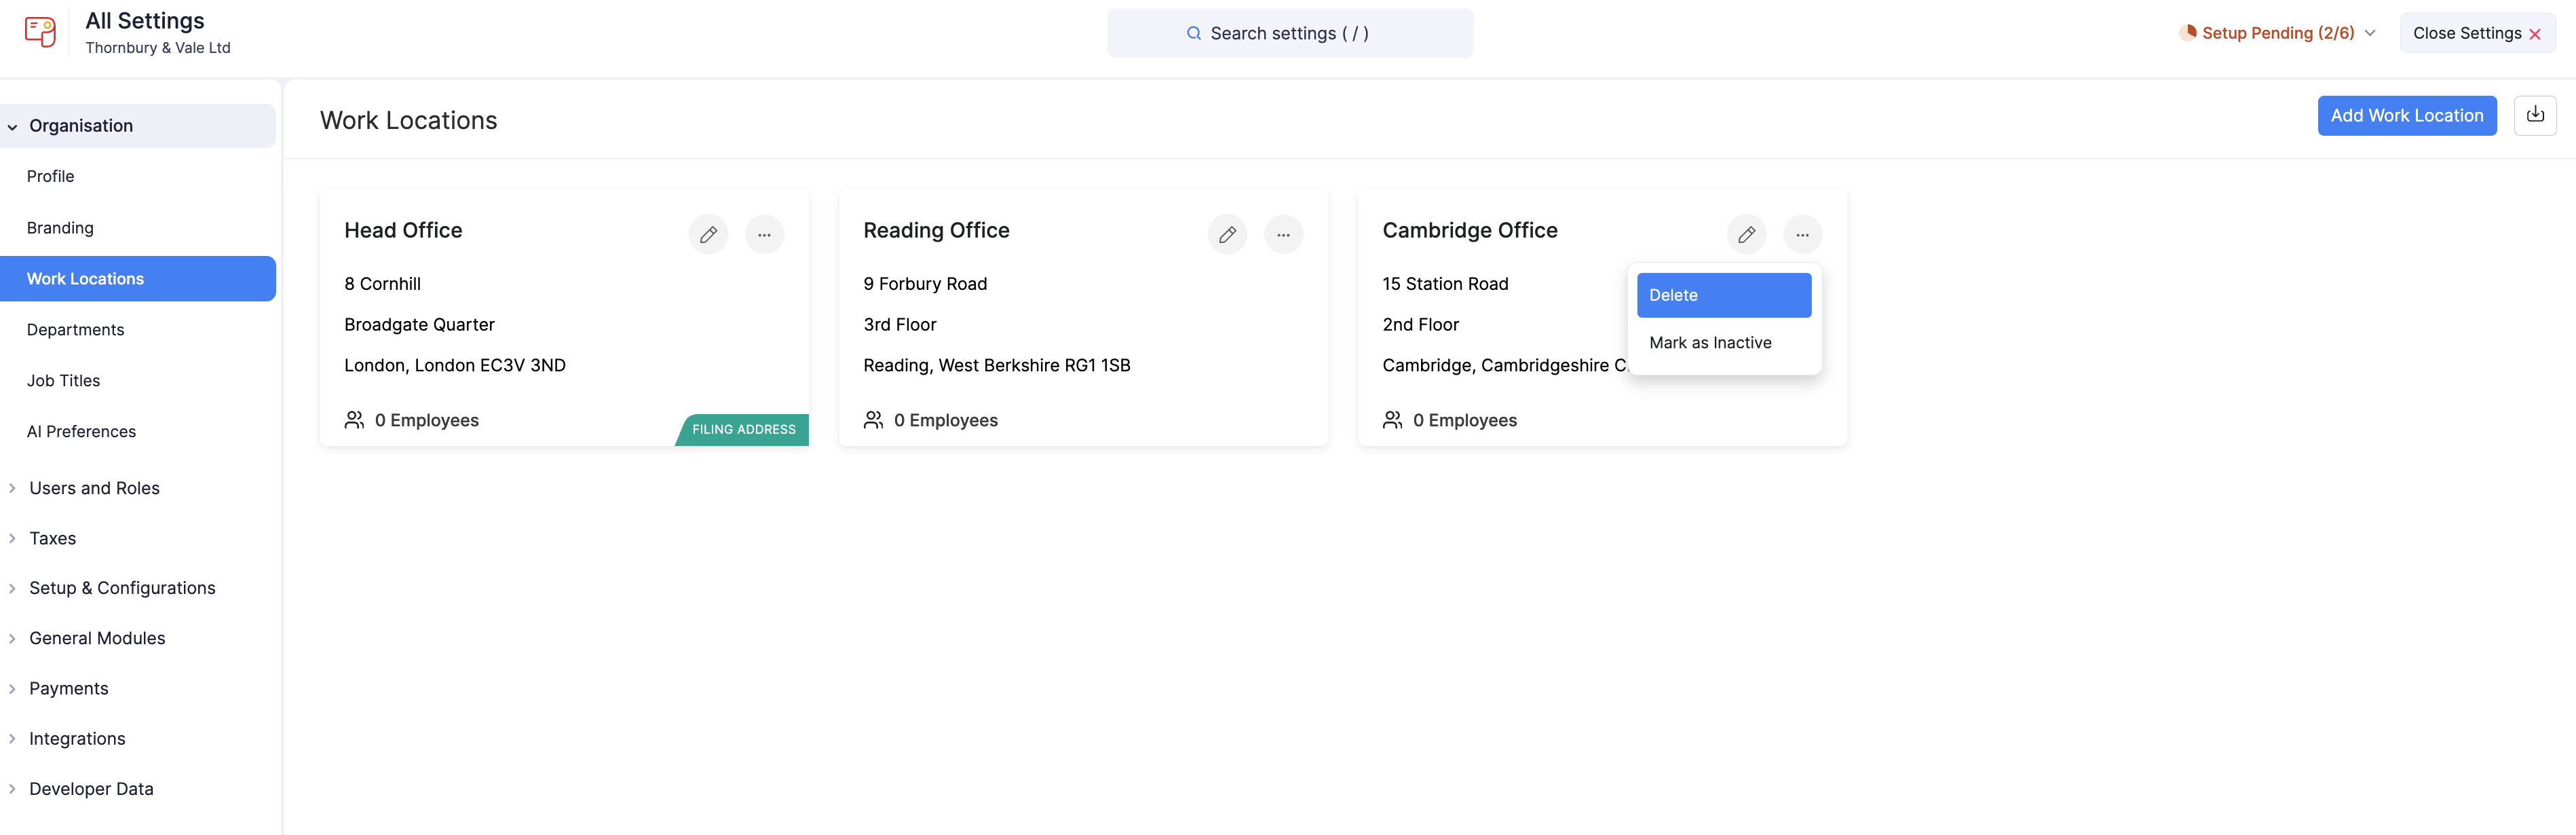Click Head Office employees people icon
Viewport: 2576px width, 835px height.
(354, 420)
